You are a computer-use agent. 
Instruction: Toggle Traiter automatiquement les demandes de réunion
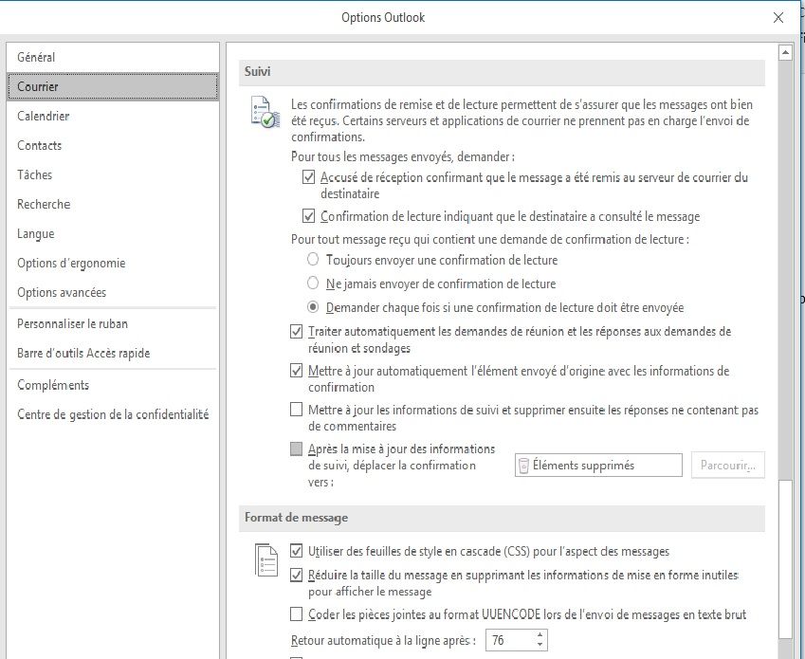point(296,332)
